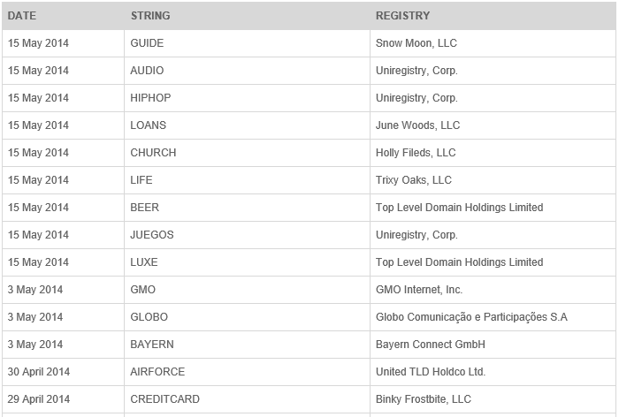
Task: Click the REGISTRY column header
Action: [x=402, y=16]
